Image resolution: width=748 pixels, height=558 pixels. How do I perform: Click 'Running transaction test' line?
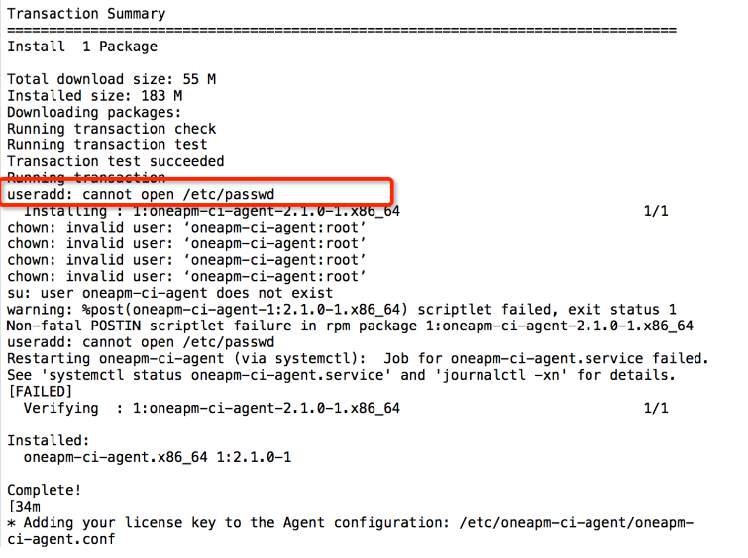pos(107,144)
